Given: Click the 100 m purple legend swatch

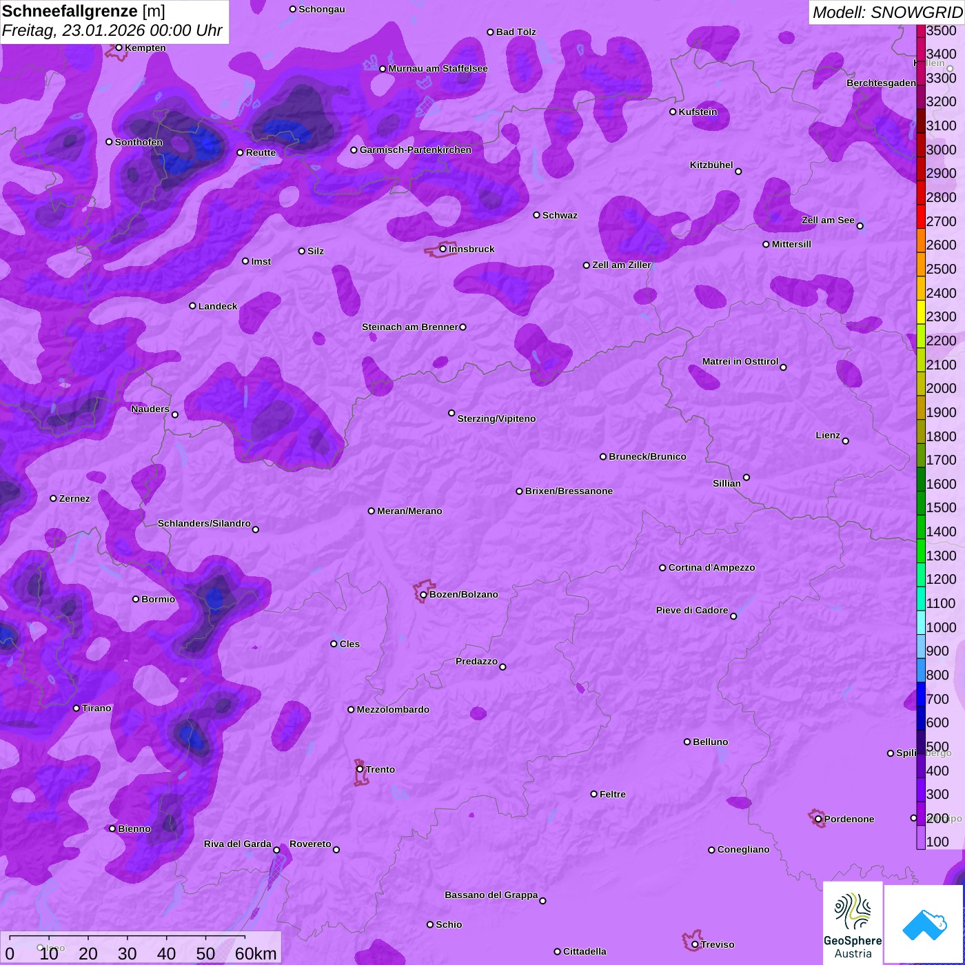Looking at the screenshot, I should [921, 837].
